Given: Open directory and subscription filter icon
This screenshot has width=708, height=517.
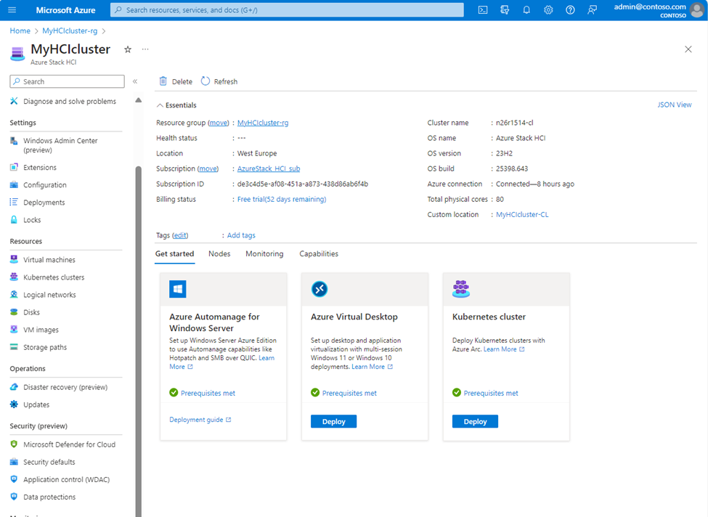Looking at the screenshot, I should pyautogui.click(x=505, y=10).
